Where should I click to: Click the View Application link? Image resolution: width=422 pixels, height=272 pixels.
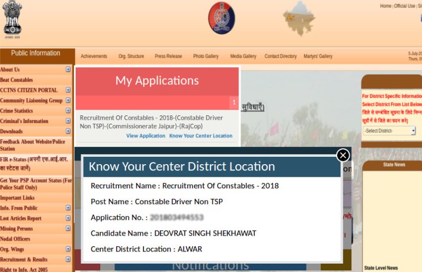pyautogui.click(x=146, y=136)
